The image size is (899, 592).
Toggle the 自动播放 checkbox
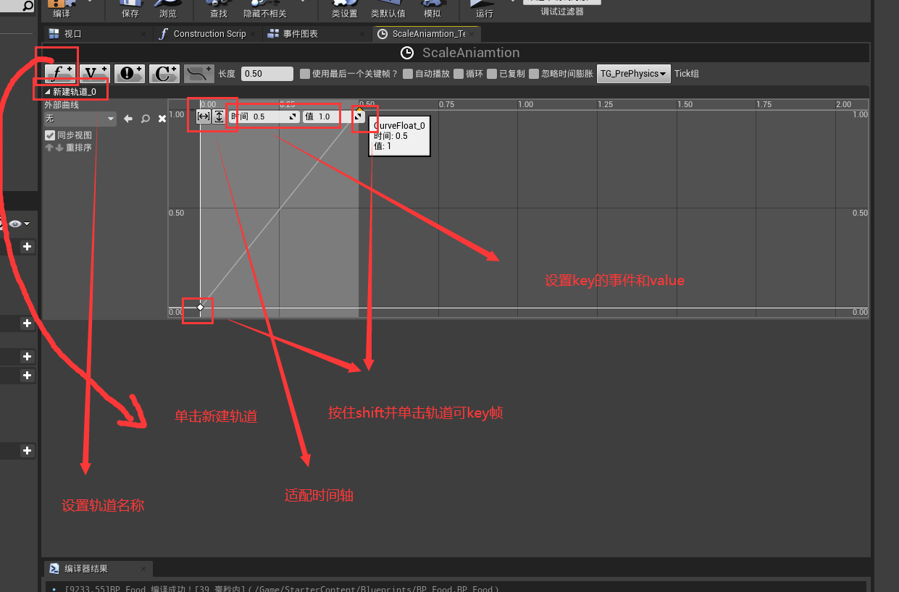point(408,74)
